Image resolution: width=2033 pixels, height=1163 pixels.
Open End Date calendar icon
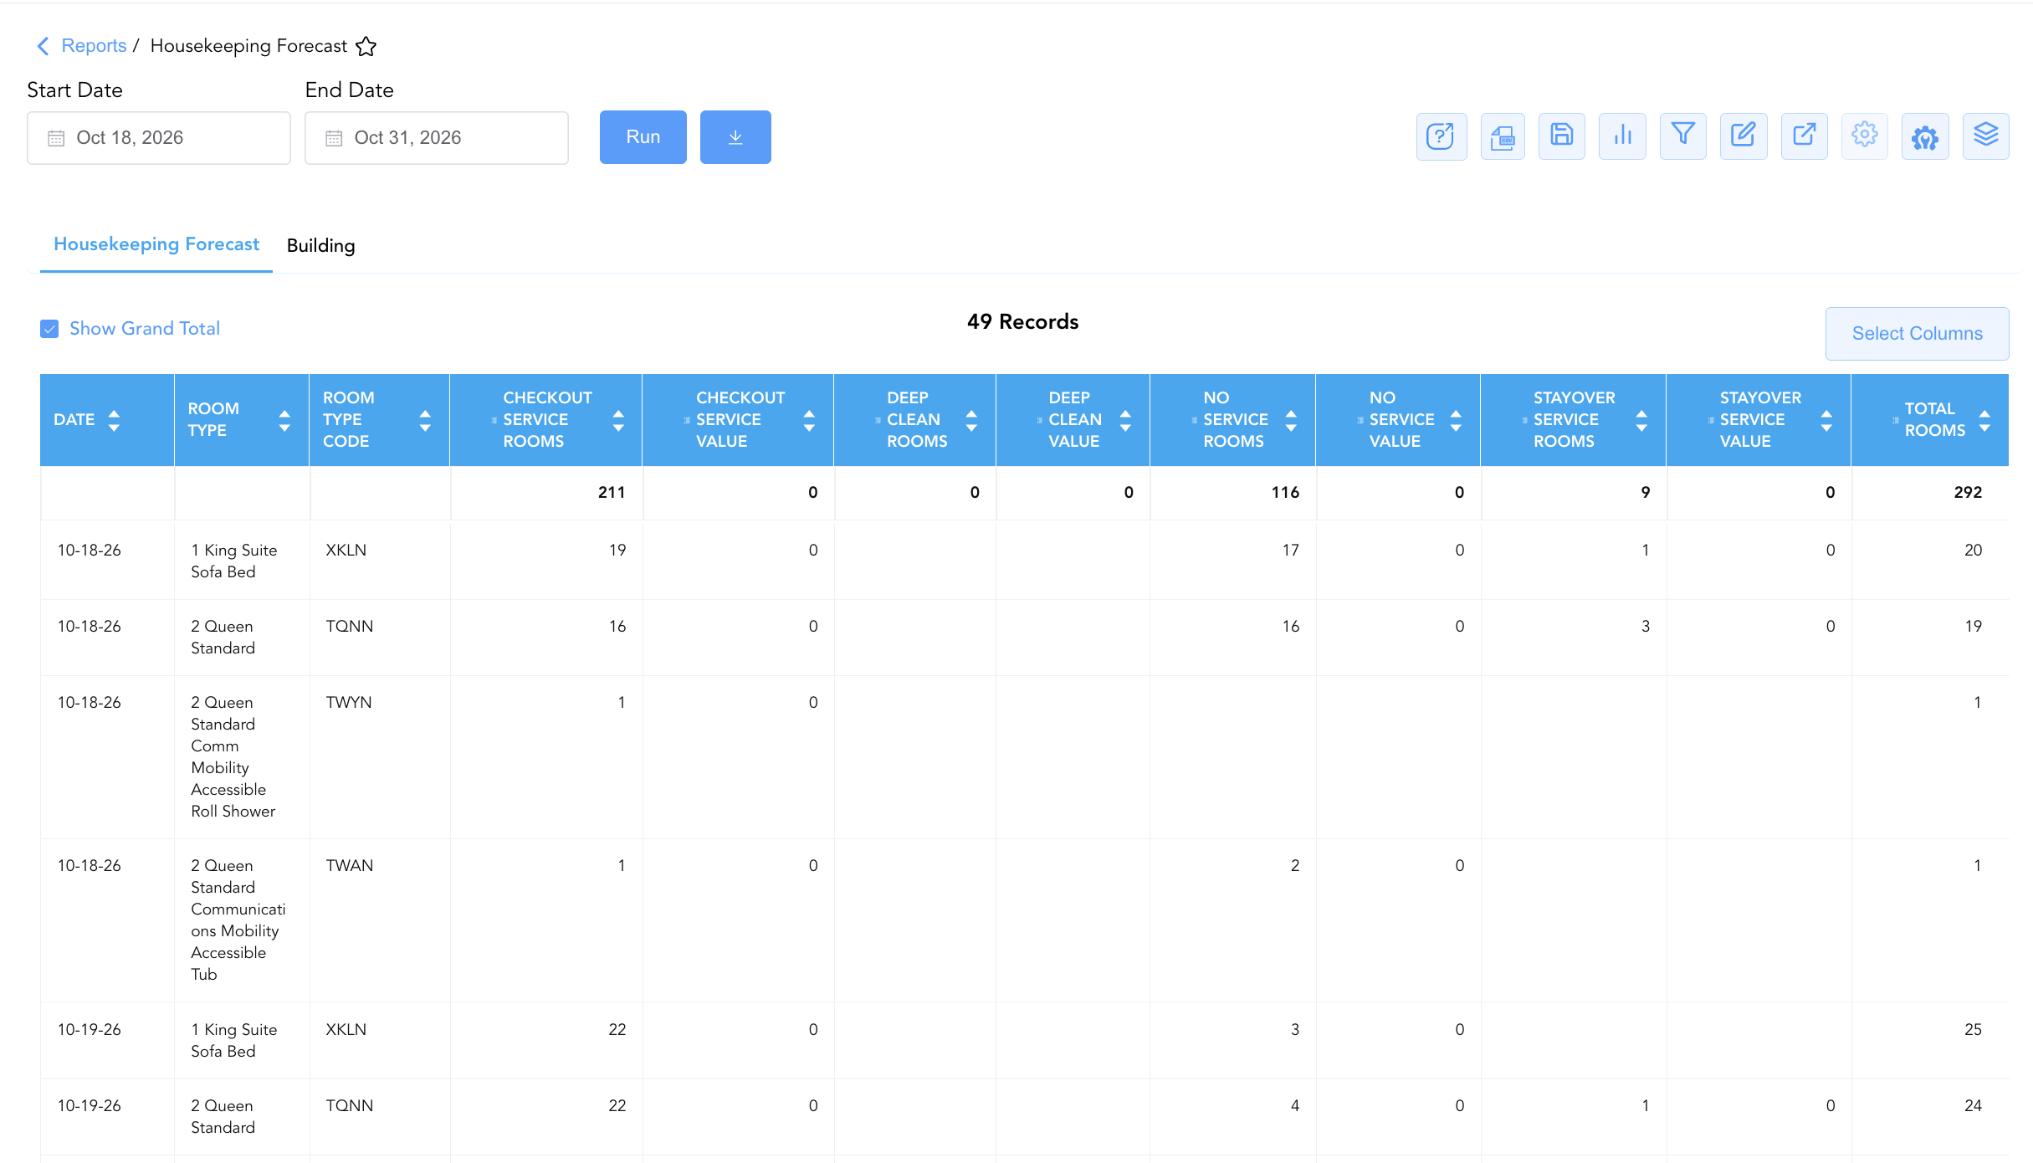[x=334, y=138]
